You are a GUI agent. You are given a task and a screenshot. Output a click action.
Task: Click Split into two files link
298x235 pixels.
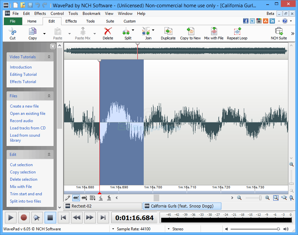[x=25, y=201]
